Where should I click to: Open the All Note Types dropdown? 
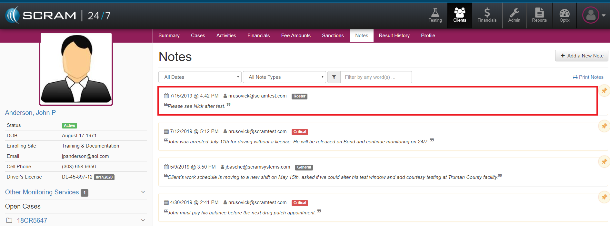tap(284, 77)
